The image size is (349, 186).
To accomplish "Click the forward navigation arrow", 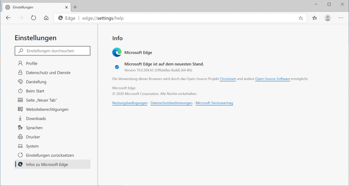I will pyautogui.click(x=21, y=18).
